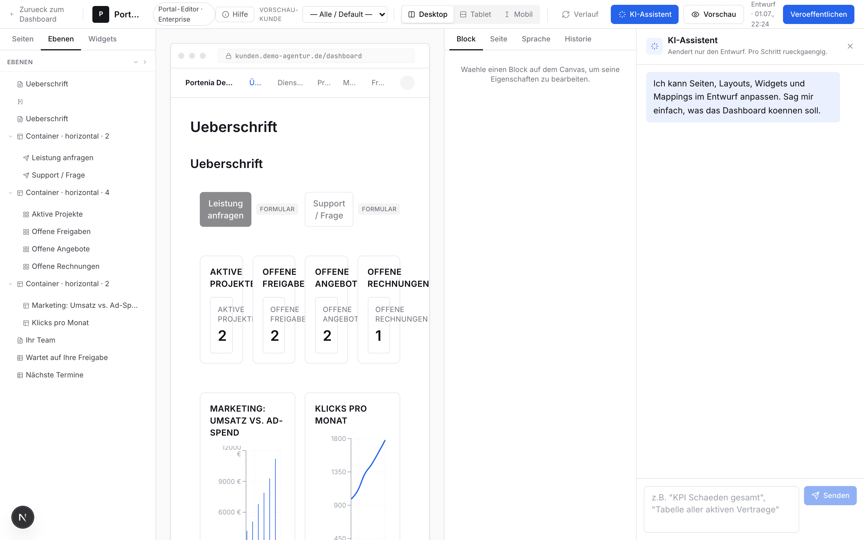864x540 pixels.
Task: Click the KI-Assistent sparkle icon in panel header
Action: tap(654, 46)
